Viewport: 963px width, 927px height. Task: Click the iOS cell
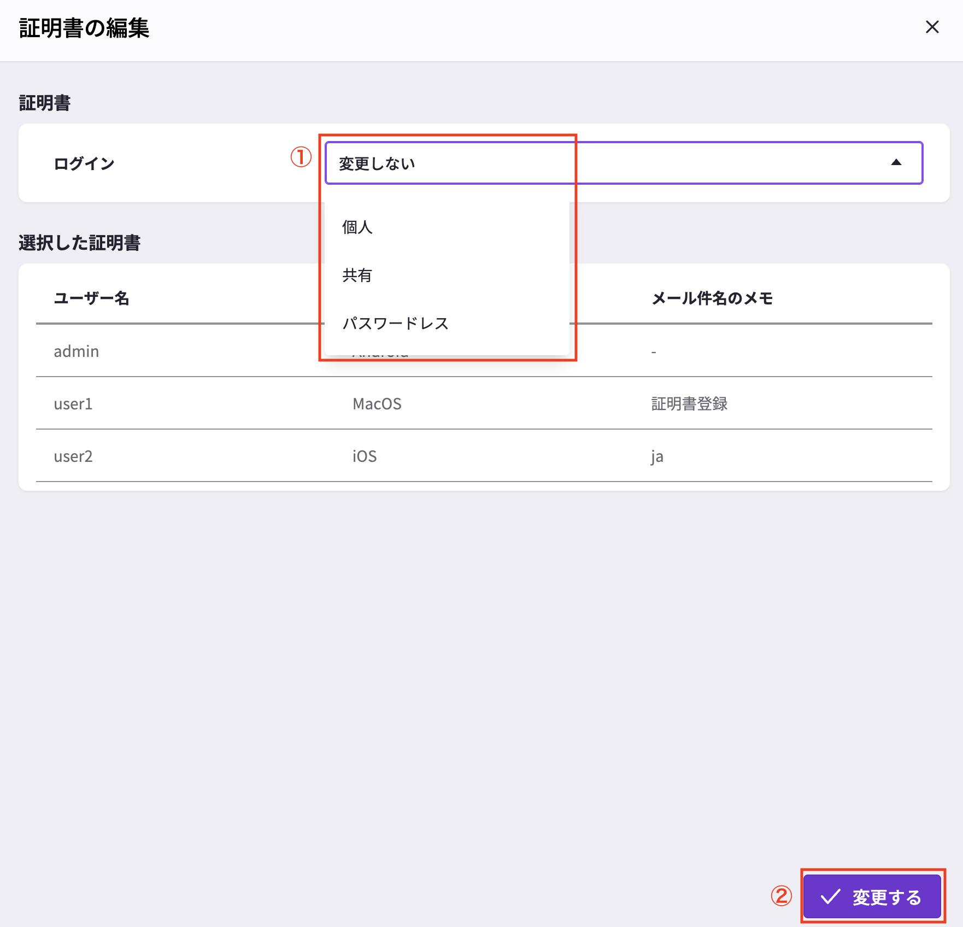coord(365,456)
